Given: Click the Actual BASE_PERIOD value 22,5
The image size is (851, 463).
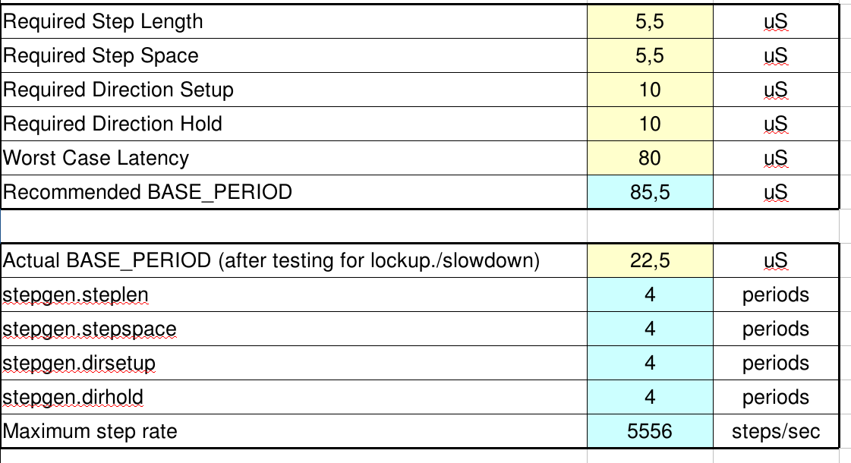Looking at the screenshot, I should click(x=650, y=260).
